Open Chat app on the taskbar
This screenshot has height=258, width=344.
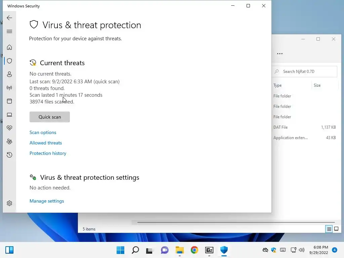click(x=165, y=250)
